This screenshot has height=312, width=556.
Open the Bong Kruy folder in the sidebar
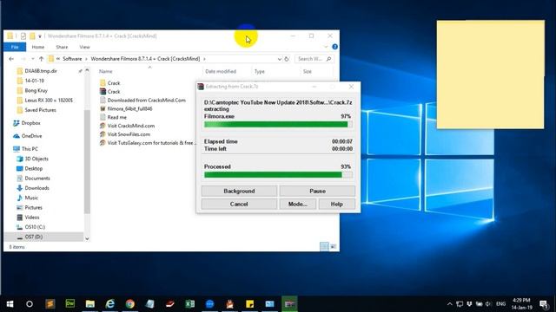[36, 90]
